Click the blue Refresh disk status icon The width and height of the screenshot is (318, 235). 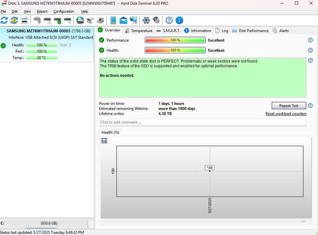(x=4, y=20)
